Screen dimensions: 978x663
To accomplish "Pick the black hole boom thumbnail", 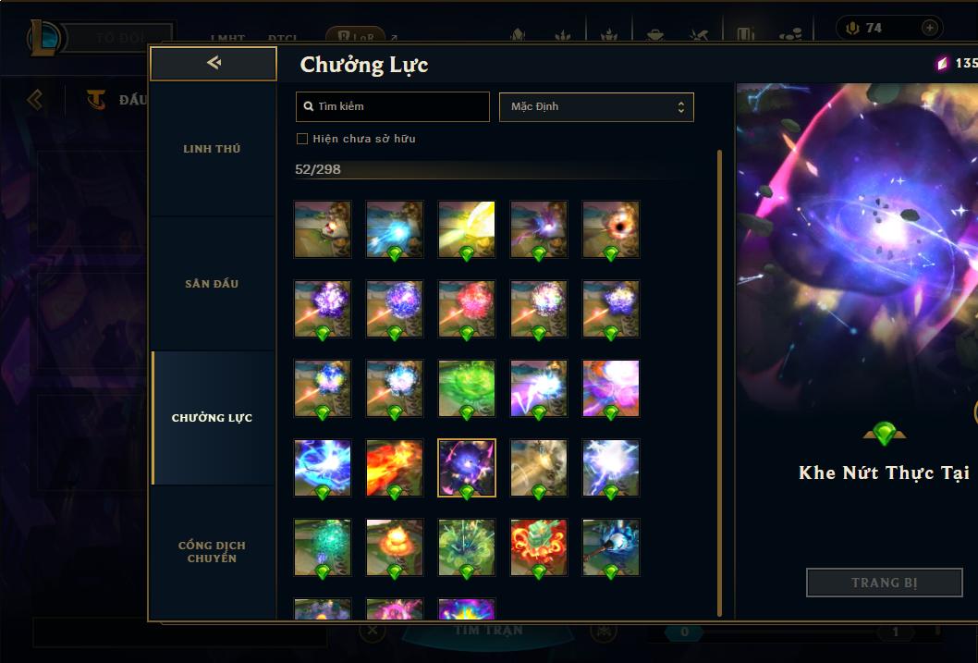I will pos(611,229).
